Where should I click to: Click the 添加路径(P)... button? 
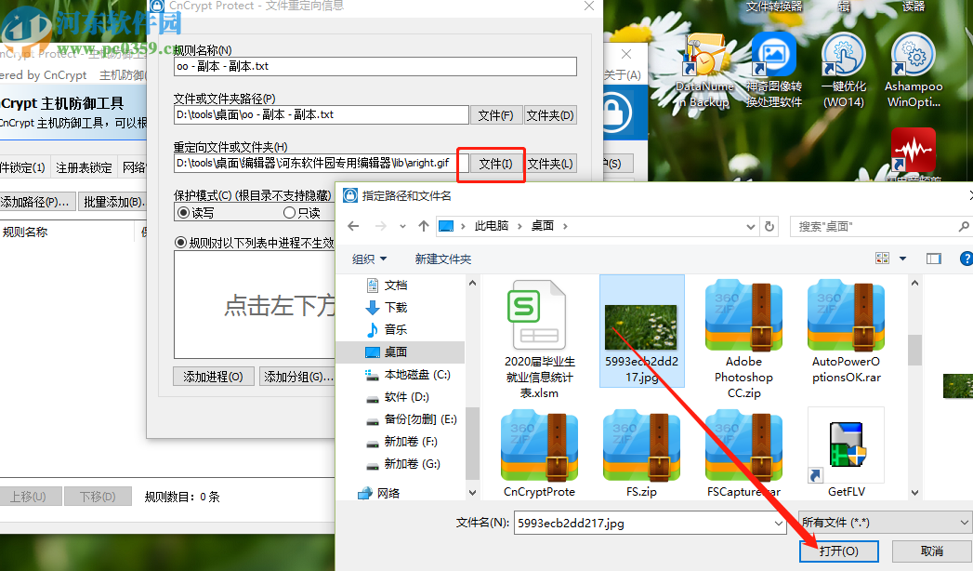35,202
